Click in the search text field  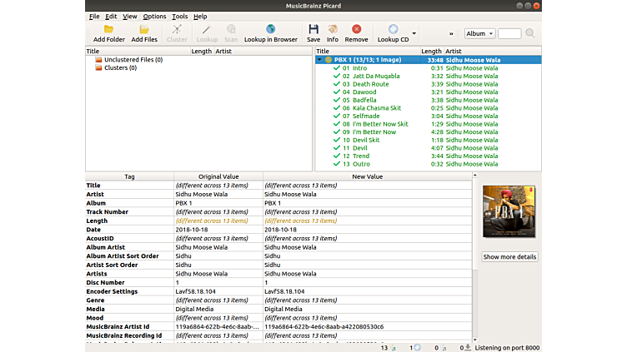point(509,33)
